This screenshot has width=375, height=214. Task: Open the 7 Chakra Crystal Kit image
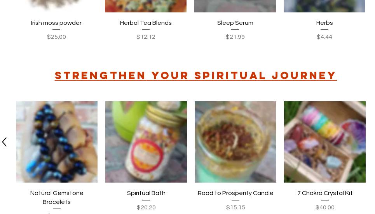pyautogui.click(x=325, y=142)
